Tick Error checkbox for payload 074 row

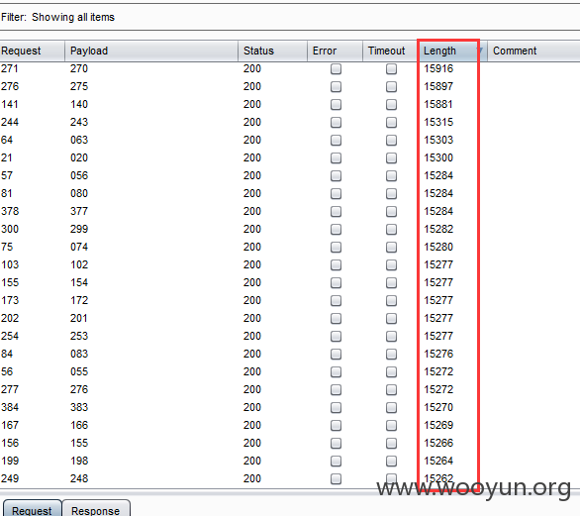336,247
